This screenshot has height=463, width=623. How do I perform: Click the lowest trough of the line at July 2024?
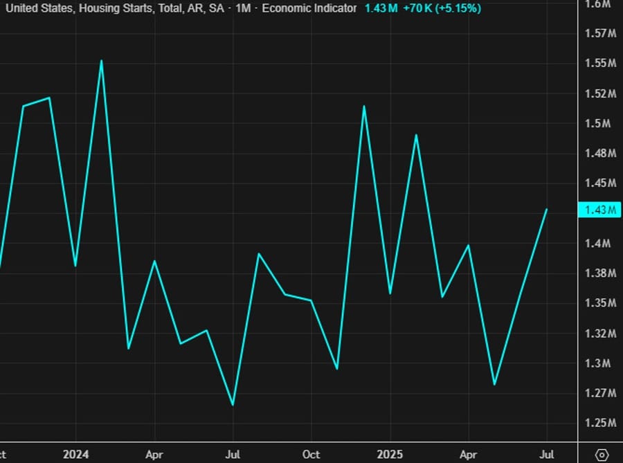(x=233, y=405)
